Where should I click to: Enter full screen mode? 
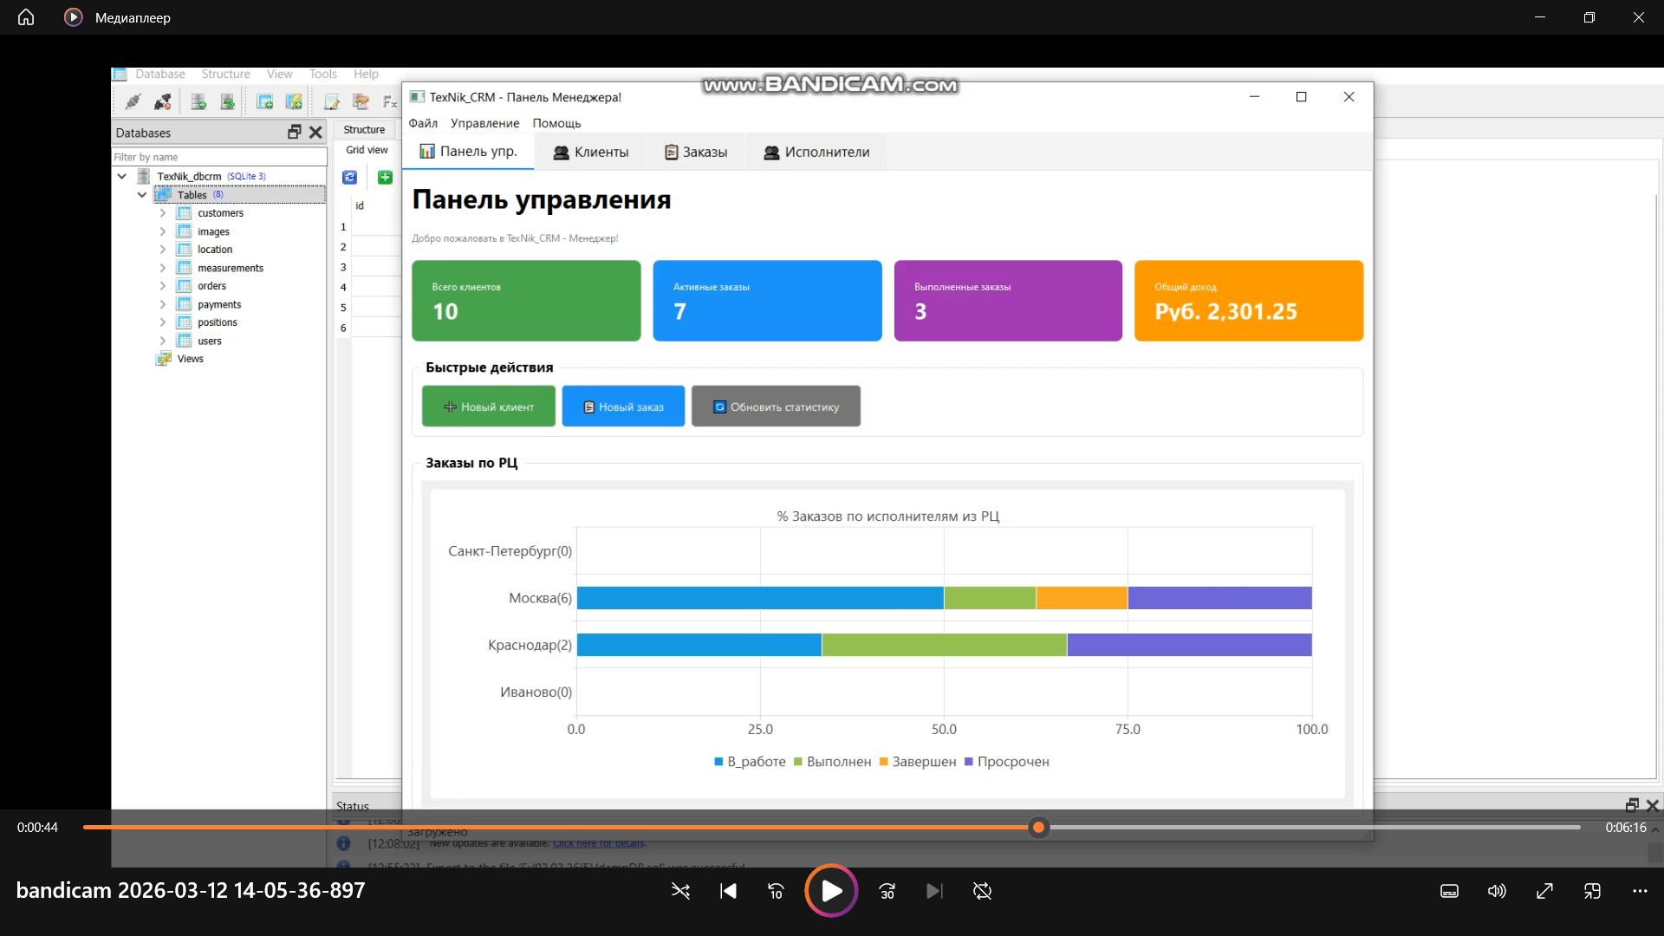(1544, 891)
